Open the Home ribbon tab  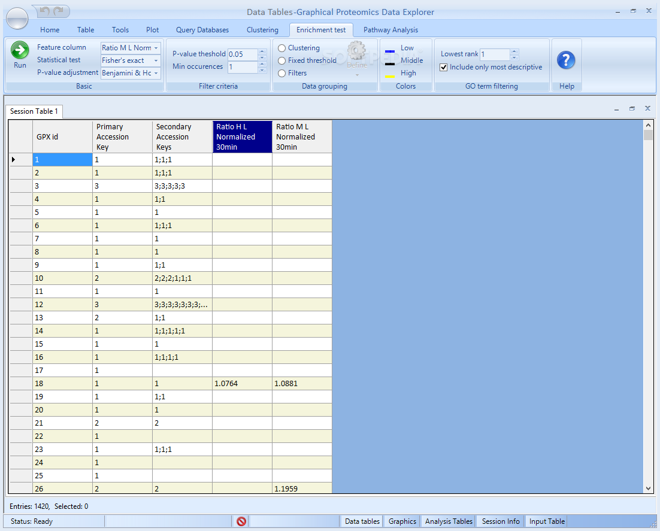coord(50,30)
